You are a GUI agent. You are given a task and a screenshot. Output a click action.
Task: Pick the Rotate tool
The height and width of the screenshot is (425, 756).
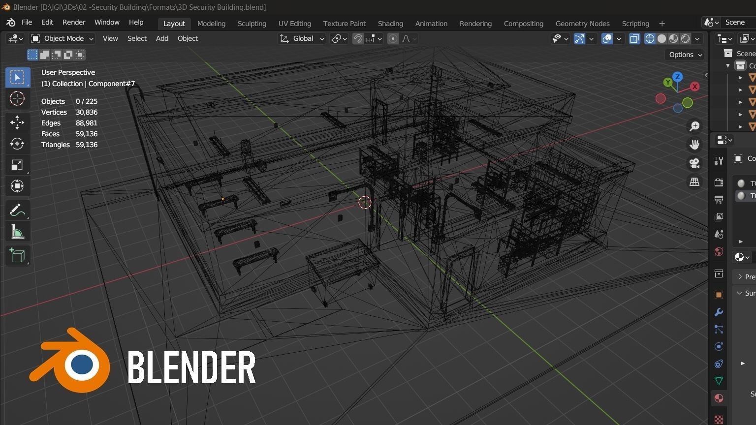pos(18,144)
